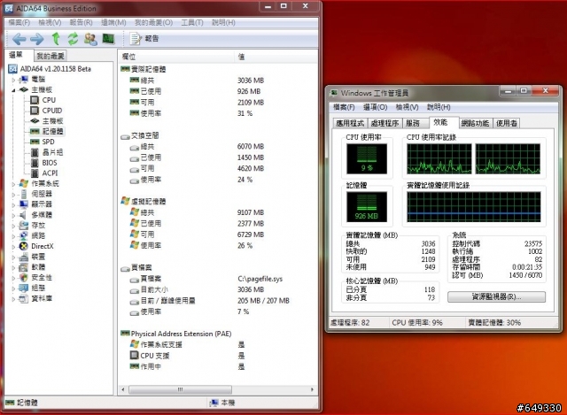Select the 作業系統 operating system tree item

coord(45,184)
